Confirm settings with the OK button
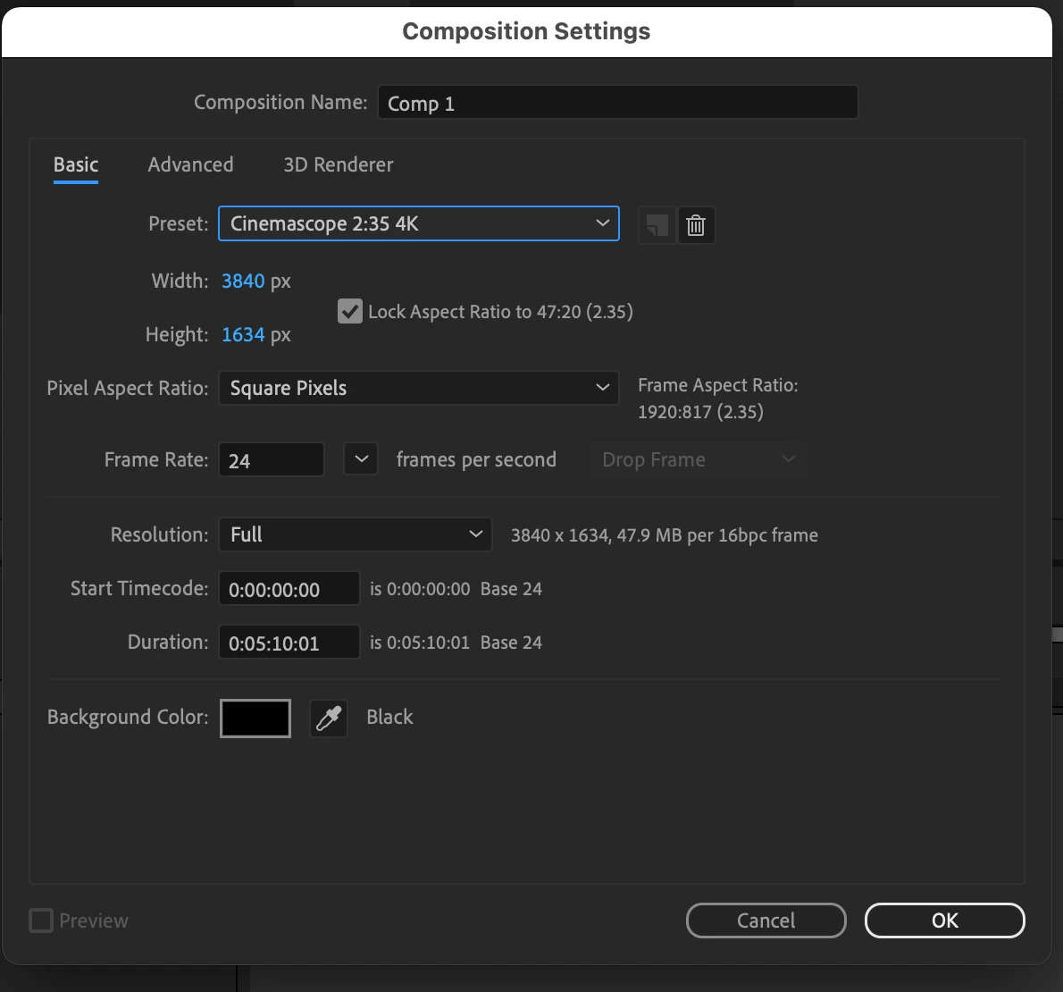This screenshot has height=992, width=1063. pyautogui.click(x=944, y=921)
